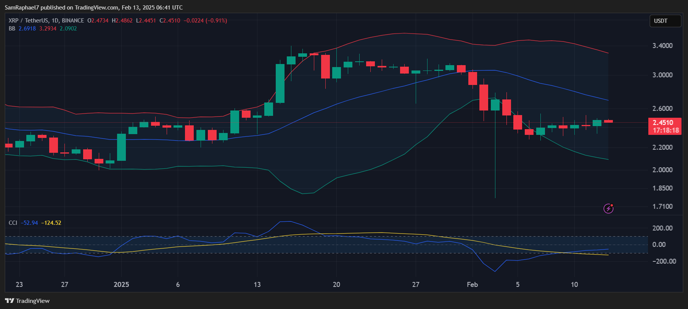Click the 23 date label on time axis
This screenshot has width=688, height=309.
coord(19,285)
